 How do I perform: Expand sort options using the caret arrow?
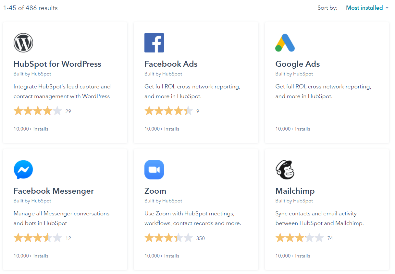coord(387,8)
